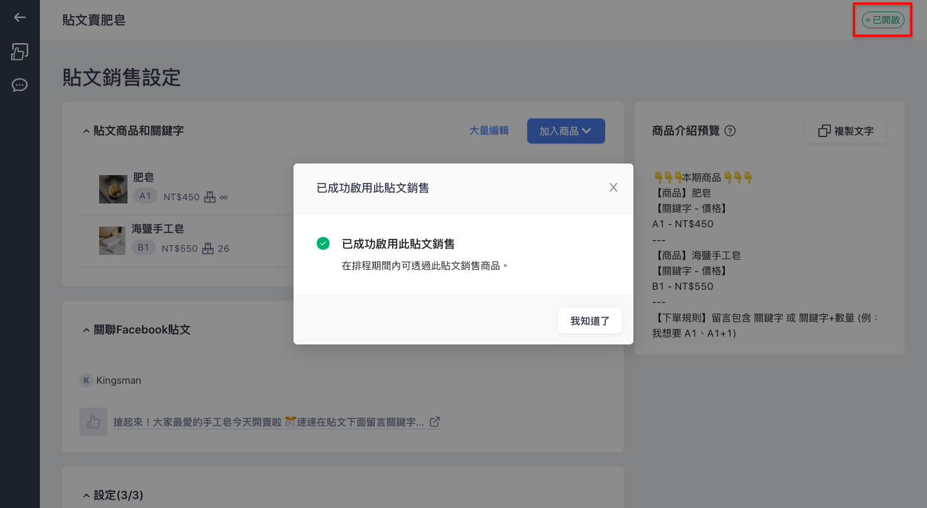Image resolution: width=927 pixels, height=508 pixels.
Task: Click the 大量編輯 link
Action: click(x=489, y=131)
